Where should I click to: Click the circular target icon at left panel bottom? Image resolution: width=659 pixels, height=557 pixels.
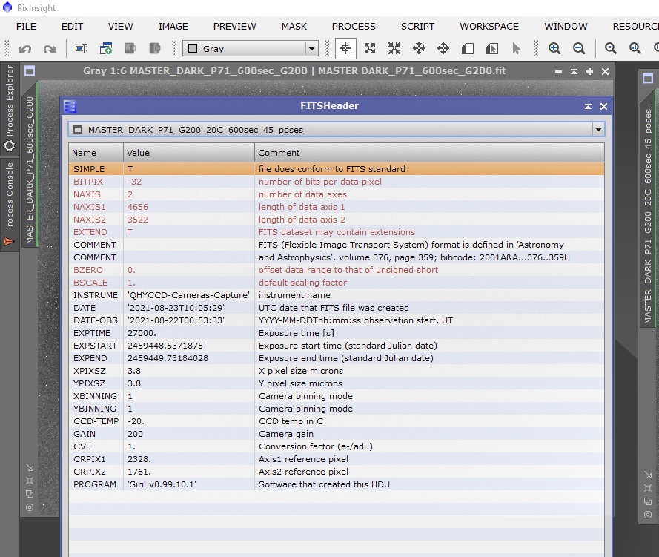pos(30,507)
